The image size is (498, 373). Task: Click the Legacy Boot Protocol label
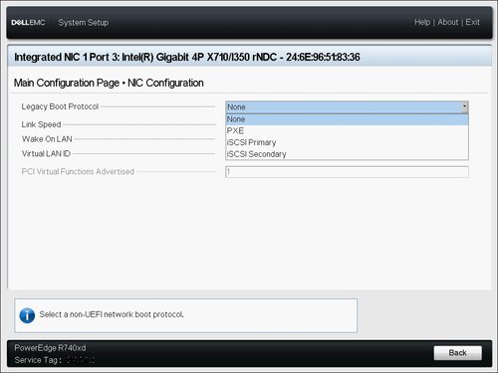pyautogui.click(x=60, y=106)
